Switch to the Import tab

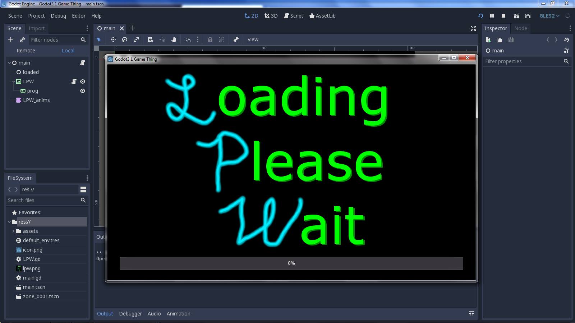[x=37, y=28]
